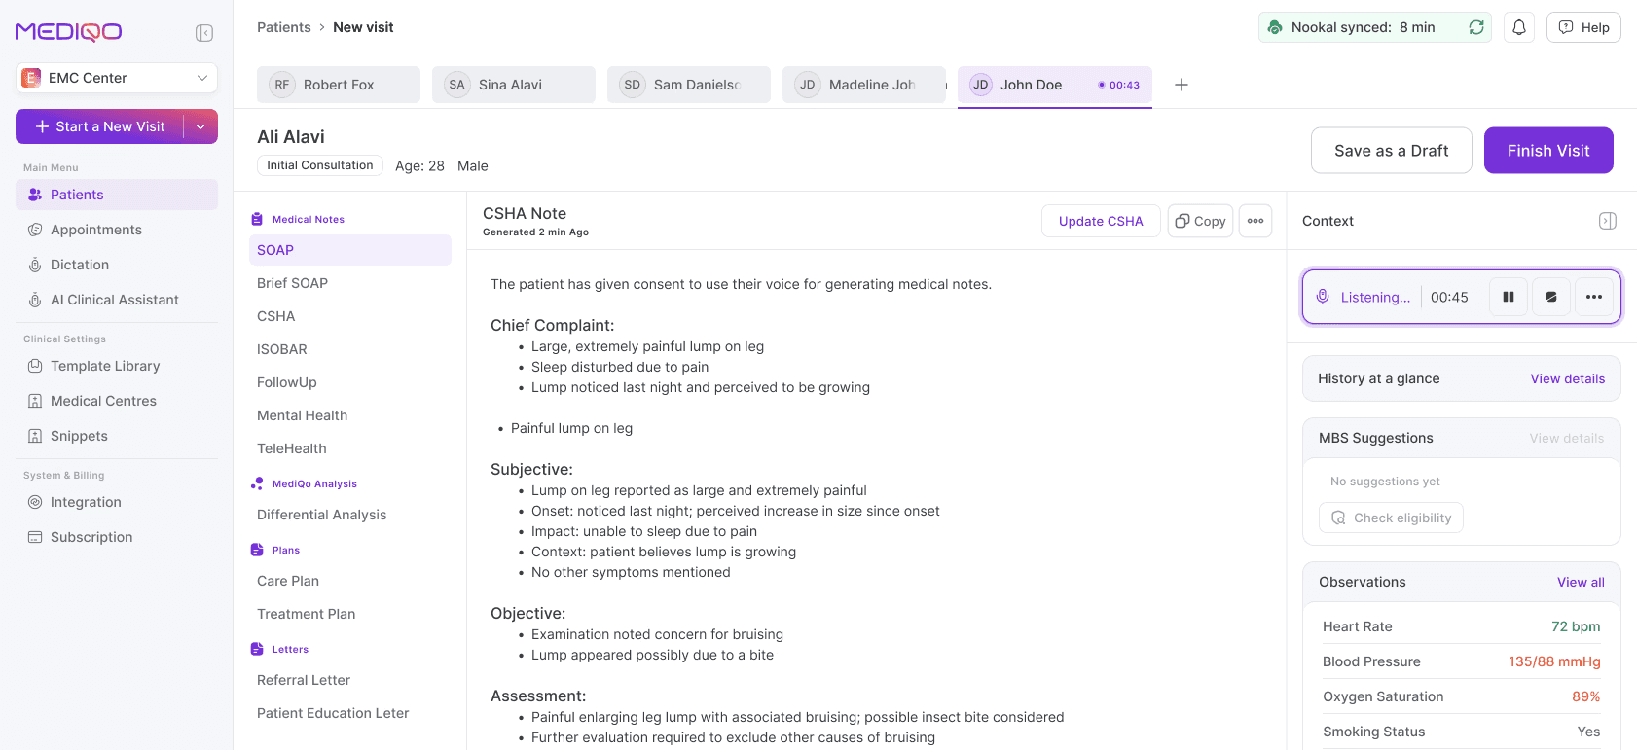View details of History at a glance
This screenshot has width=1637, height=750.
pyautogui.click(x=1567, y=378)
